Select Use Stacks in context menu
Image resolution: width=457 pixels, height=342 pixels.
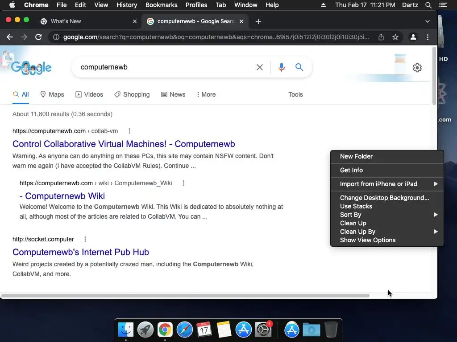(x=387, y=206)
